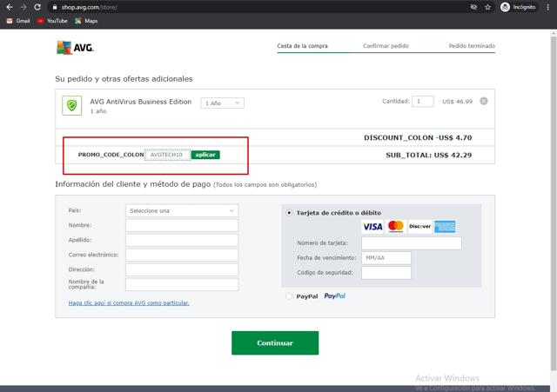Click the Mastercard logo
The width and height of the screenshot is (557, 392).
tap(396, 226)
